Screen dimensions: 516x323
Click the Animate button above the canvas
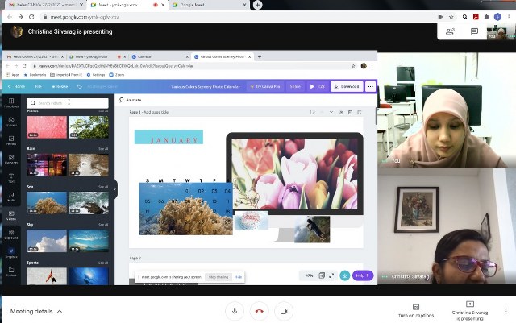click(130, 100)
